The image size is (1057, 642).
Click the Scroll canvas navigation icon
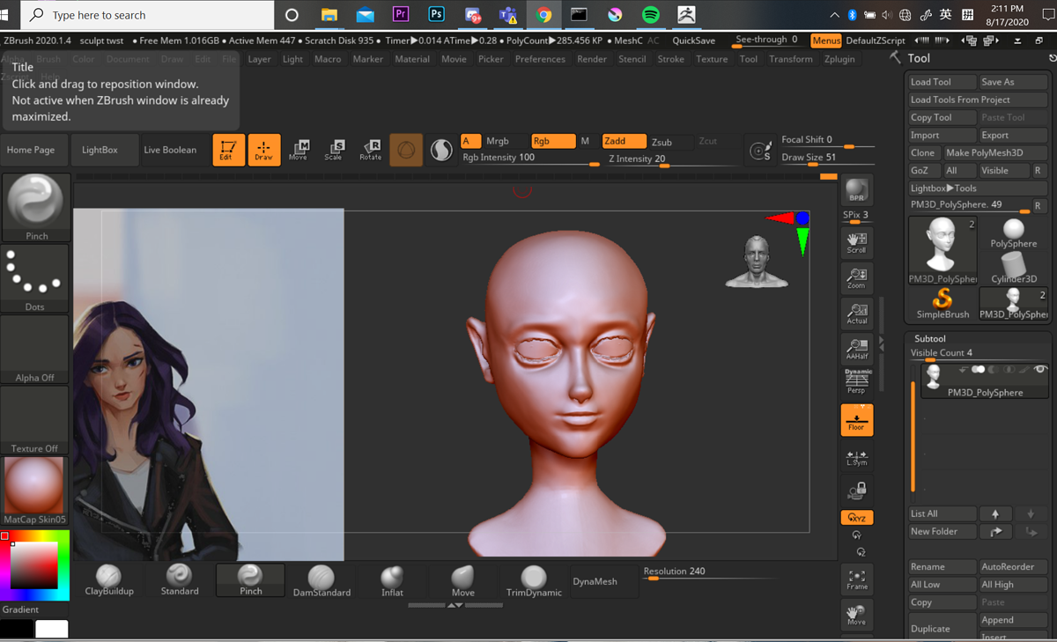tap(856, 243)
